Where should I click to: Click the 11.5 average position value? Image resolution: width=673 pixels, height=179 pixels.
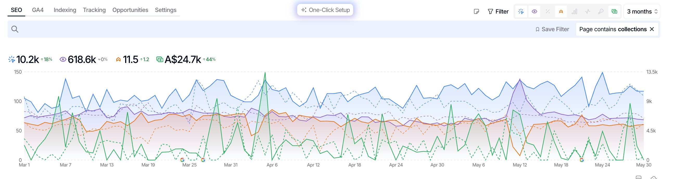pos(130,60)
